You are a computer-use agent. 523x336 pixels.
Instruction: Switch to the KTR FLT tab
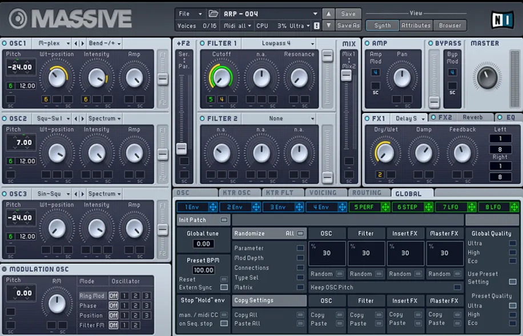(283, 193)
